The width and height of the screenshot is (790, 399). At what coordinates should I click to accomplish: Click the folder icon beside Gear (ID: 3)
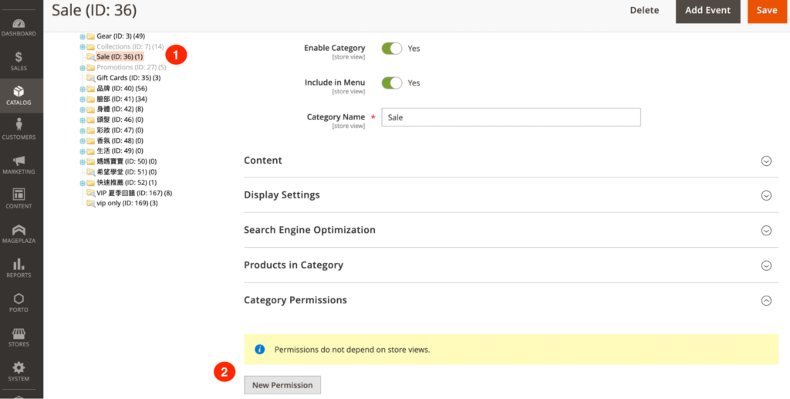click(91, 36)
